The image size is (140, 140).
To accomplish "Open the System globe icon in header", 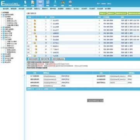I will tap(25, 3).
